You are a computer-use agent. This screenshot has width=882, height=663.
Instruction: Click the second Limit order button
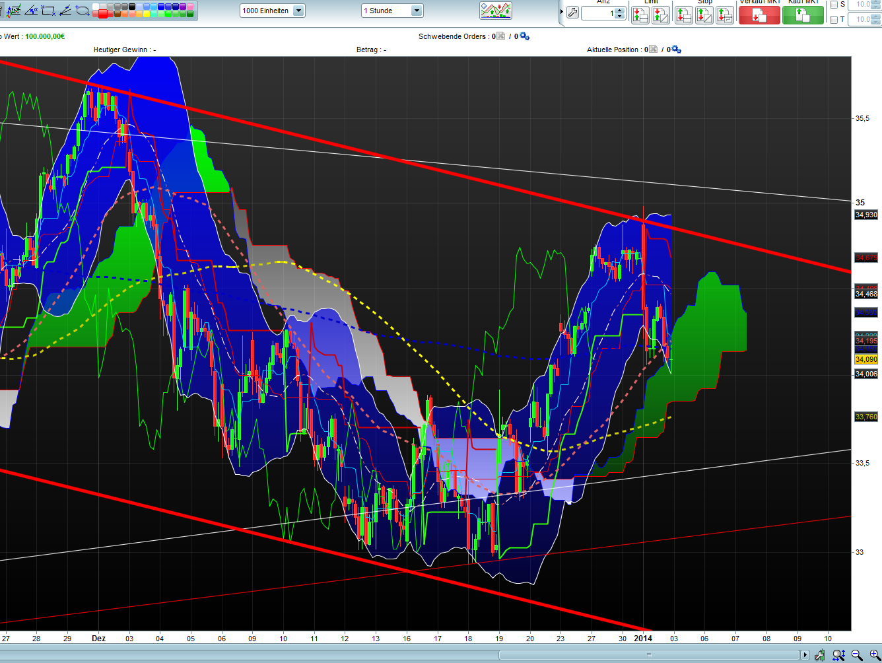[661, 15]
